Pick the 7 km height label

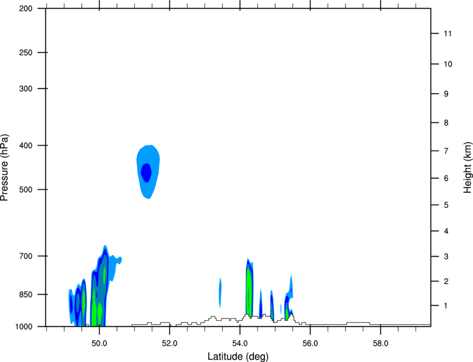[x=446, y=151]
